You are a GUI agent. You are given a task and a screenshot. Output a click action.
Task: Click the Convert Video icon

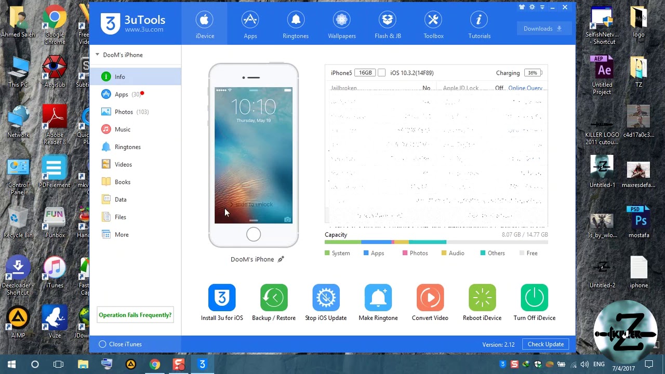(430, 297)
